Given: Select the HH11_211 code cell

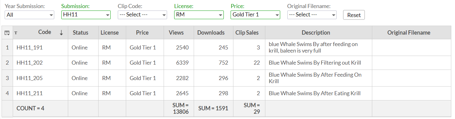Looking at the screenshot, I should pyautogui.click(x=41, y=93).
